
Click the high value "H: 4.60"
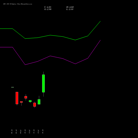(70, 7)
